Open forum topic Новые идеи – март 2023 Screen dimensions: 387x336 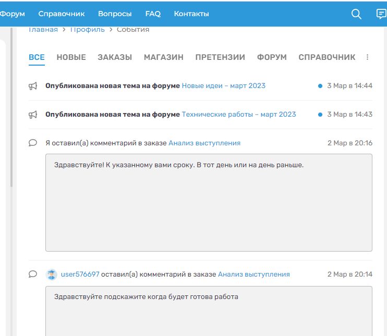click(223, 86)
